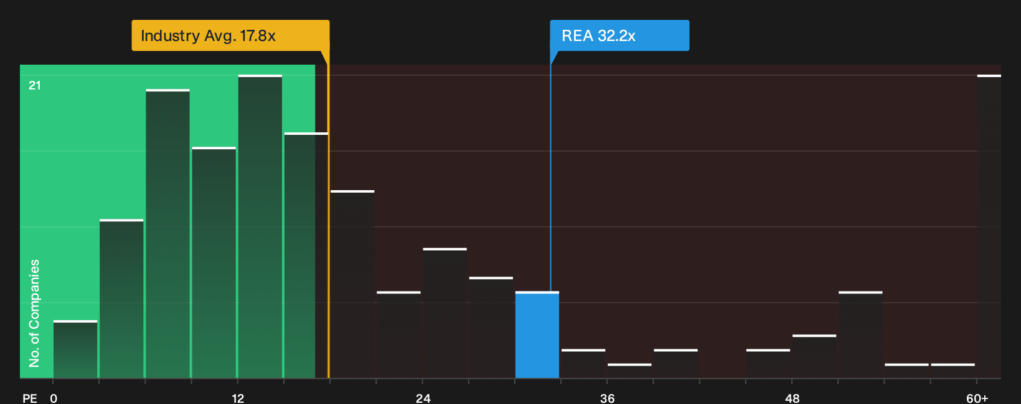
Task: Select the highlighted blue REA histogram bar
Action: [537, 335]
